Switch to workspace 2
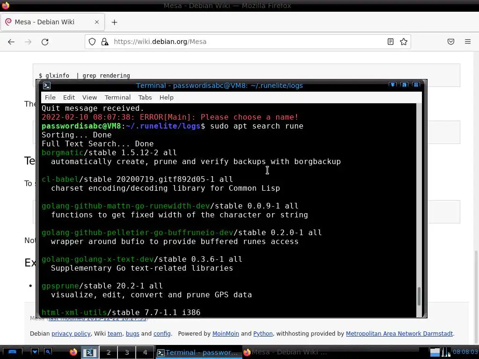The height and width of the screenshot is (359, 479). [x=109, y=352]
